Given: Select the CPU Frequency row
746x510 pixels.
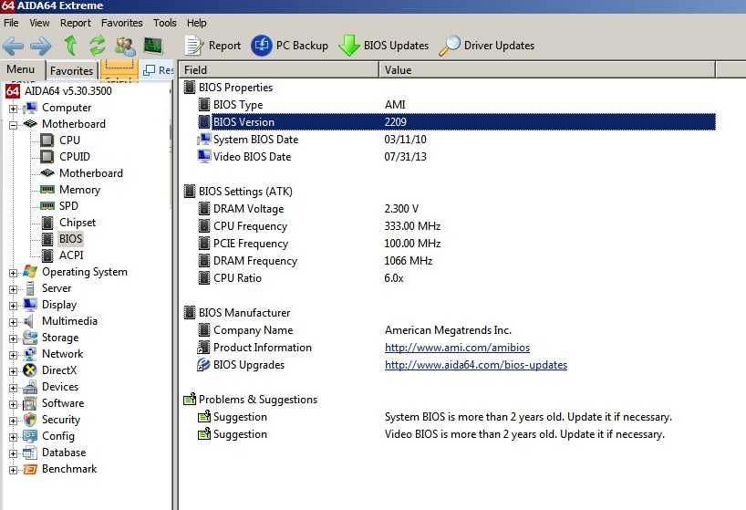Looking at the screenshot, I should point(456,226).
